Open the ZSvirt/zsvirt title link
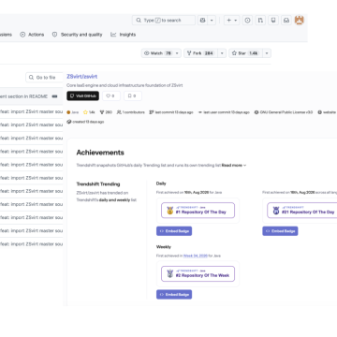 tap(81, 77)
